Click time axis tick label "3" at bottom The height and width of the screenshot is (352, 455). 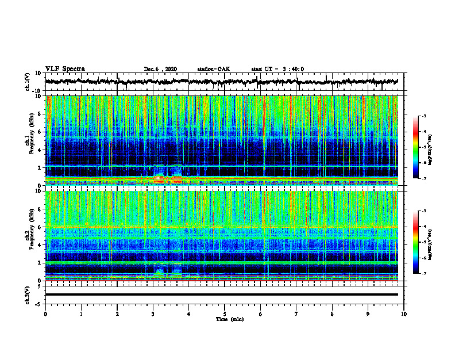coord(153,314)
